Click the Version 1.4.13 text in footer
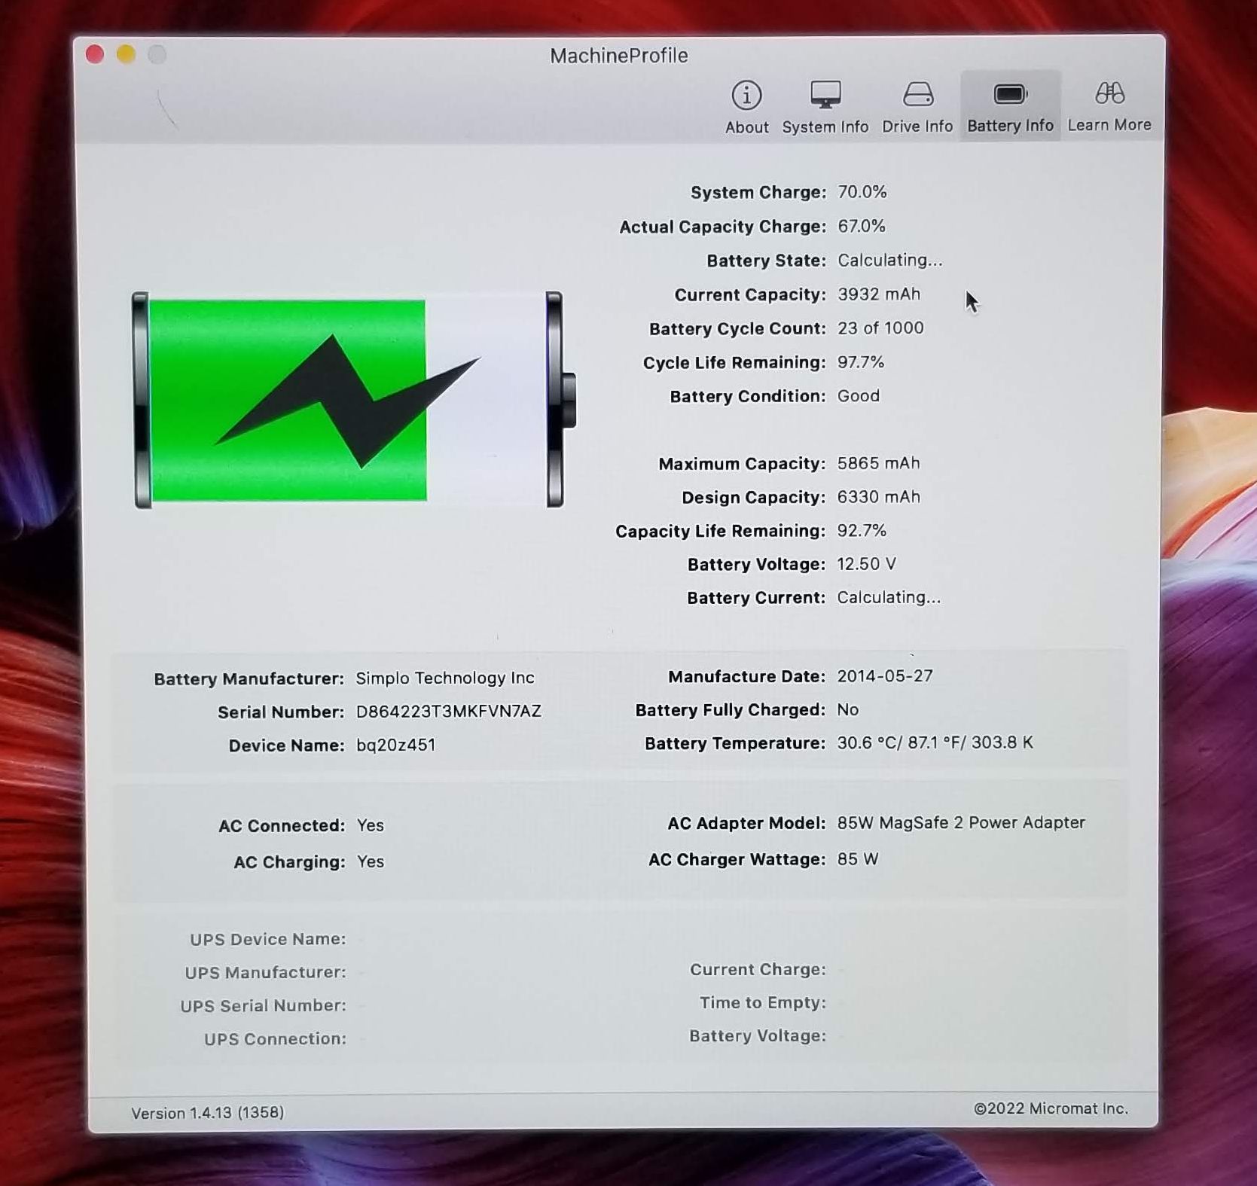Image resolution: width=1257 pixels, height=1186 pixels. pyautogui.click(x=207, y=1113)
